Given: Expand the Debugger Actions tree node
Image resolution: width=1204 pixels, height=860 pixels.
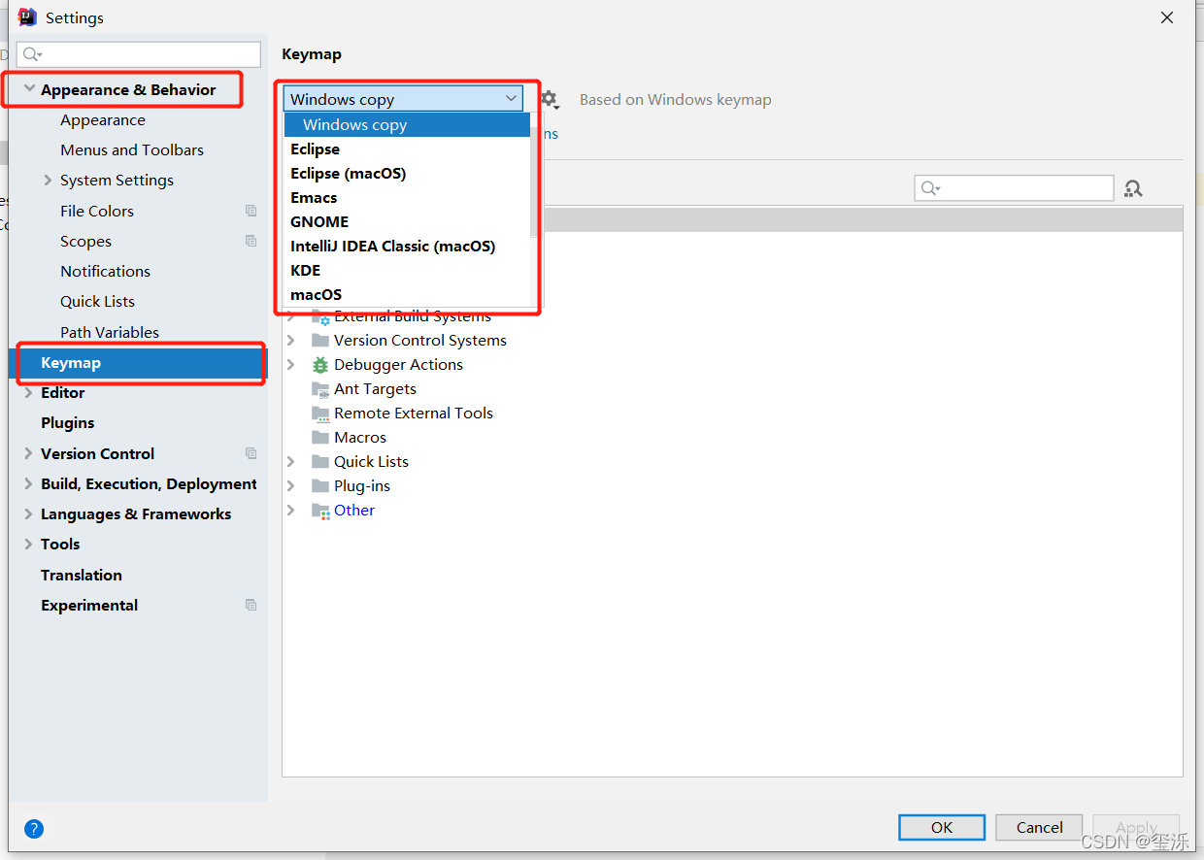Looking at the screenshot, I should click(x=291, y=365).
